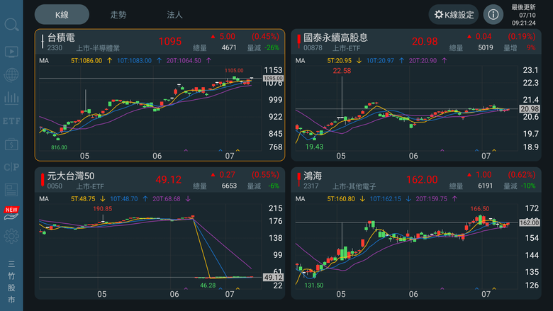Click the 元大台灣50 price 49.12
The width and height of the screenshot is (553, 311).
coord(169,180)
